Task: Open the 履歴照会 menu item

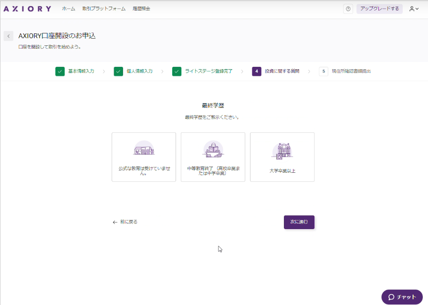Action: 141,9
